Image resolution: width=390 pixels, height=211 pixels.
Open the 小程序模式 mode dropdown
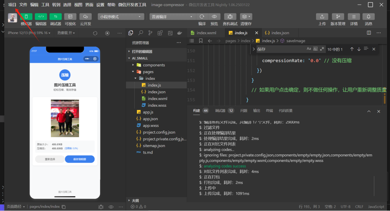[x=121, y=17]
